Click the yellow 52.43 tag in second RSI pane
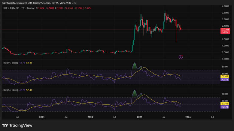The width and height of the screenshot is (234, 131). point(225,103)
